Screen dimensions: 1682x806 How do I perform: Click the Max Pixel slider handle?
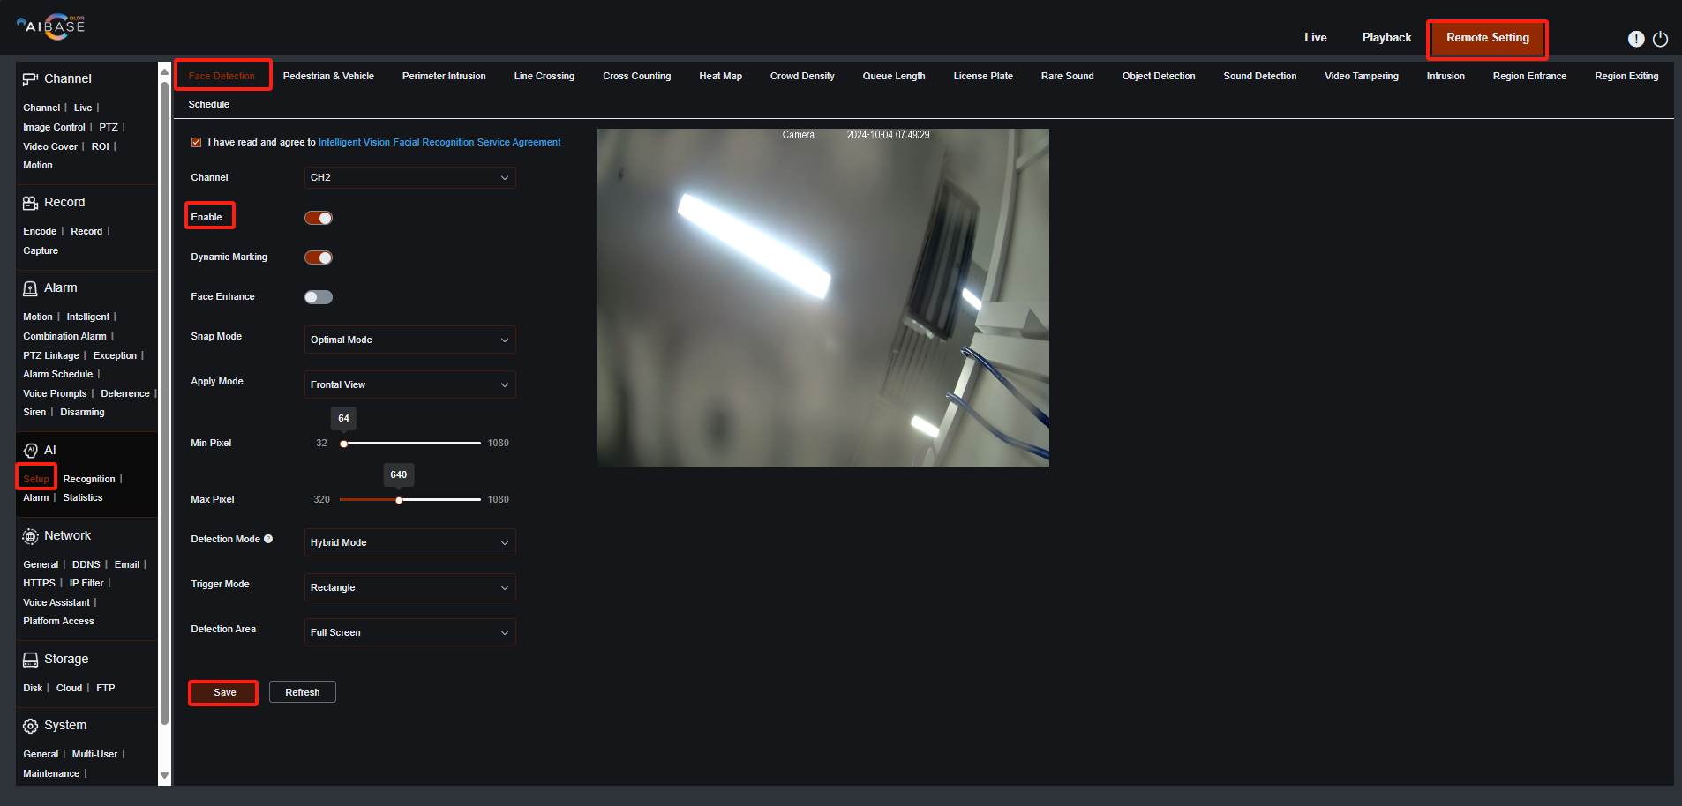coord(399,500)
